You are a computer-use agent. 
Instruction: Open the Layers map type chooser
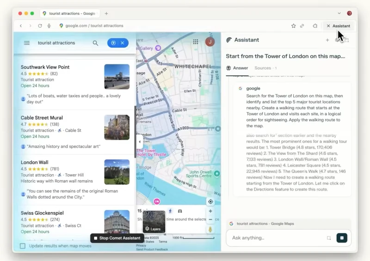click(154, 222)
